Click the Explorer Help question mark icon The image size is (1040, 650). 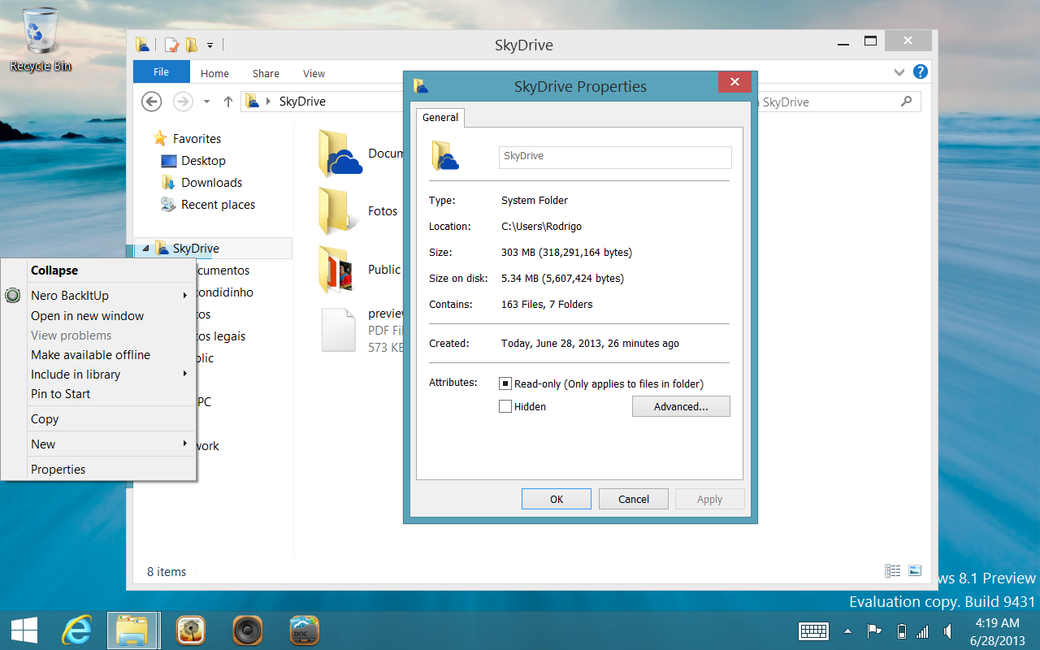pyautogui.click(x=921, y=71)
